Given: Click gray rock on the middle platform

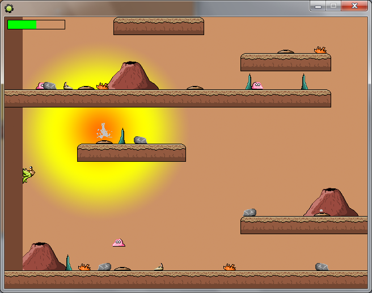Looking at the screenshot, I should point(140,140).
